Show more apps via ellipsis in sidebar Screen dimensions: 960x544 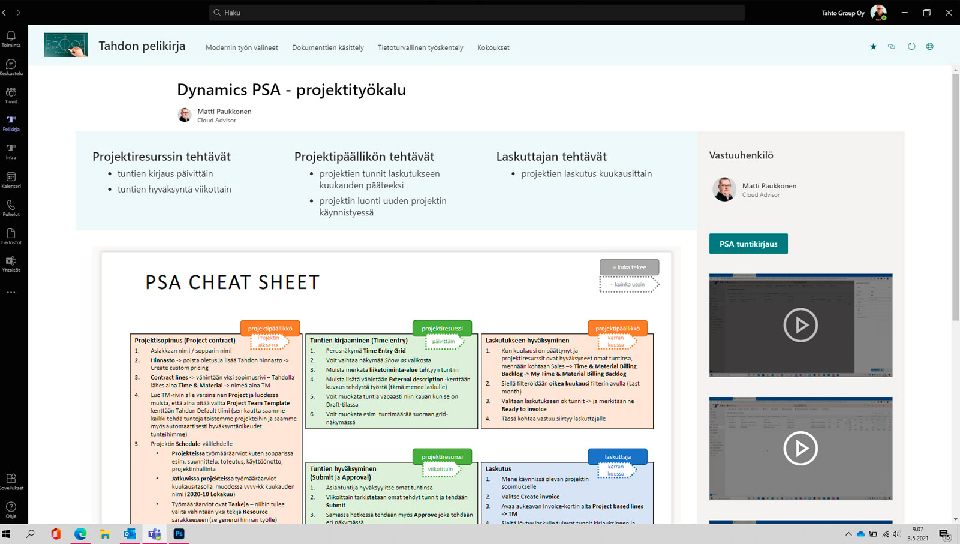[11, 293]
